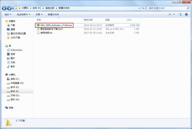
Task: Toggle the preview pane icon
Action: click(x=180, y=14)
